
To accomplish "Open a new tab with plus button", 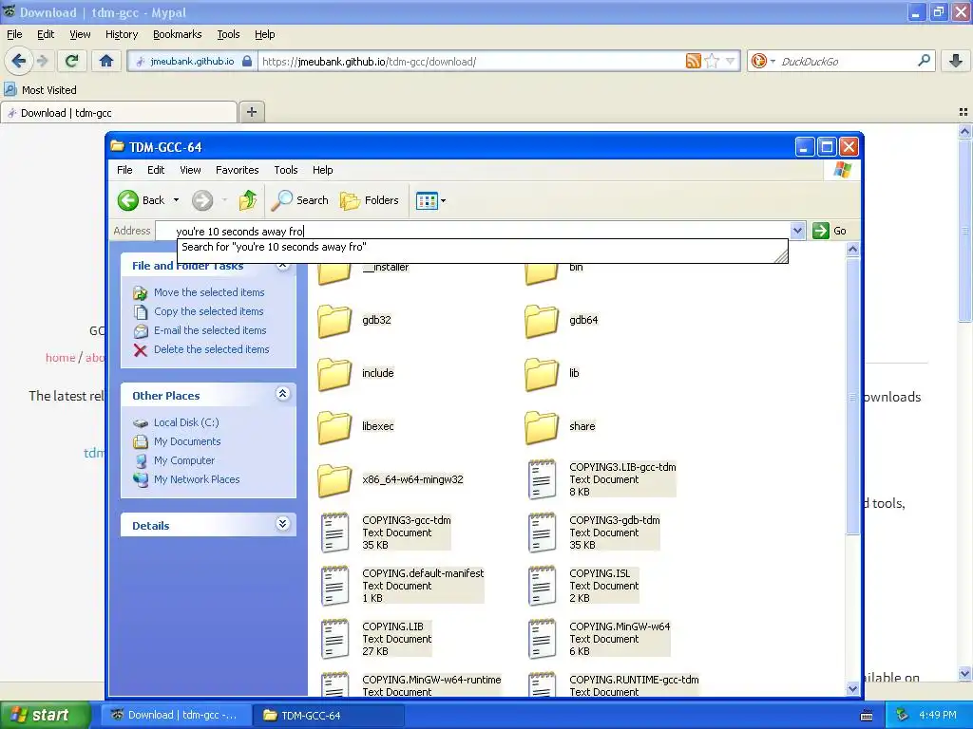I will click(251, 112).
